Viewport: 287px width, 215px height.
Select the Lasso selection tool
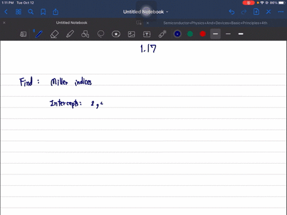100,34
